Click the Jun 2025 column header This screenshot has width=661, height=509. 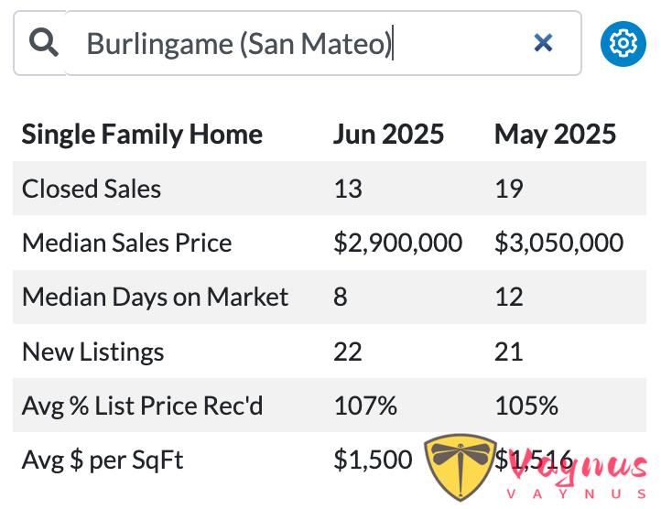(388, 134)
